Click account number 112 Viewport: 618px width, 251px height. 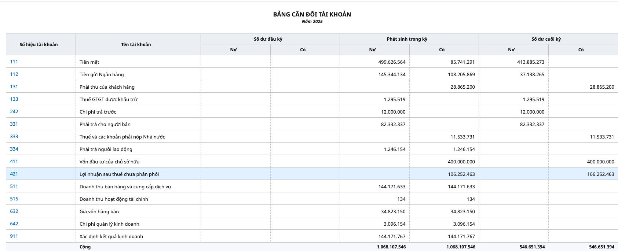click(x=14, y=74)
